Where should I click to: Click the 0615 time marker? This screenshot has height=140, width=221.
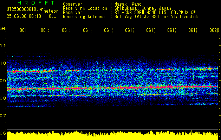point(108,30)
